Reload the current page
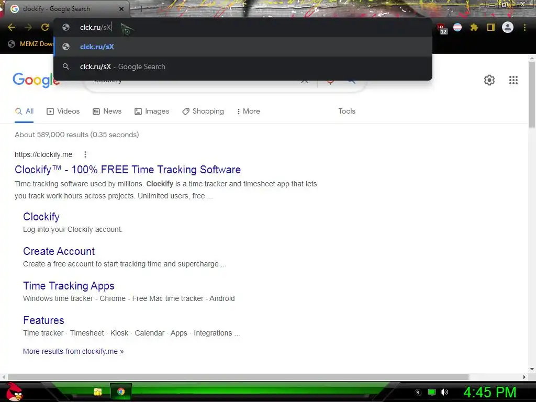Screen dimensions: 536x402 pyautogui.click(x=45, y=27)
